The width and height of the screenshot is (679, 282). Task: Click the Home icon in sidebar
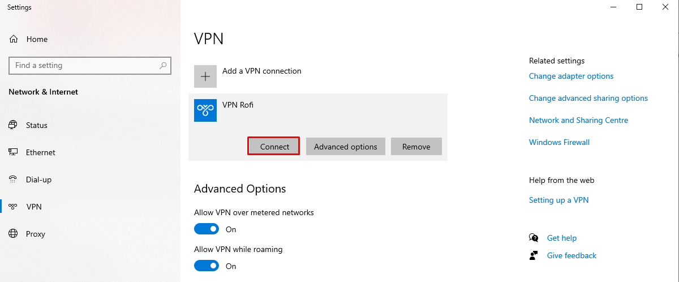(x=14, y=39)
